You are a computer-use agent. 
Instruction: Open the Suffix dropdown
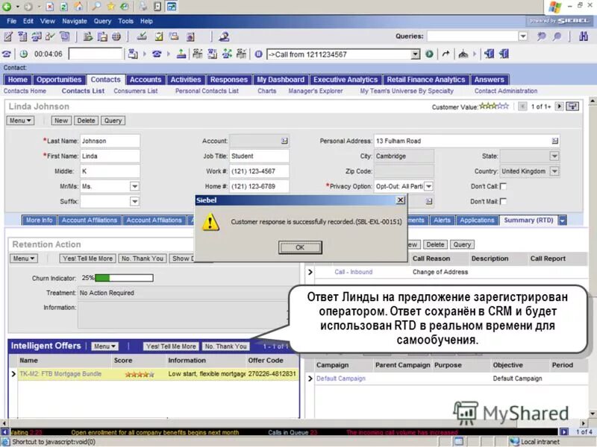click(x=134, y=201)
